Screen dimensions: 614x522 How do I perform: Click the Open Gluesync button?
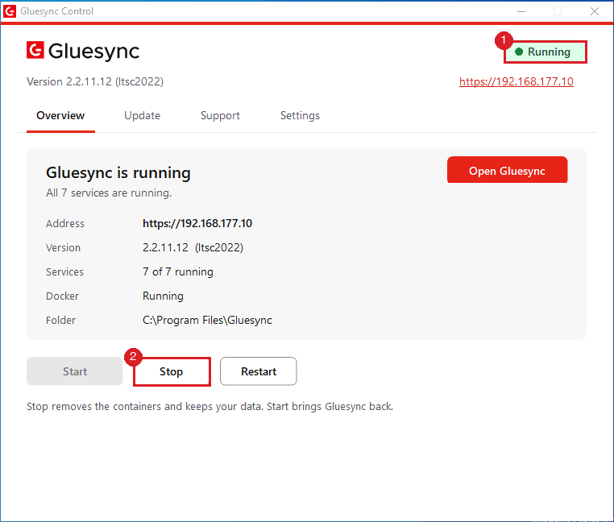click(507, 170)
